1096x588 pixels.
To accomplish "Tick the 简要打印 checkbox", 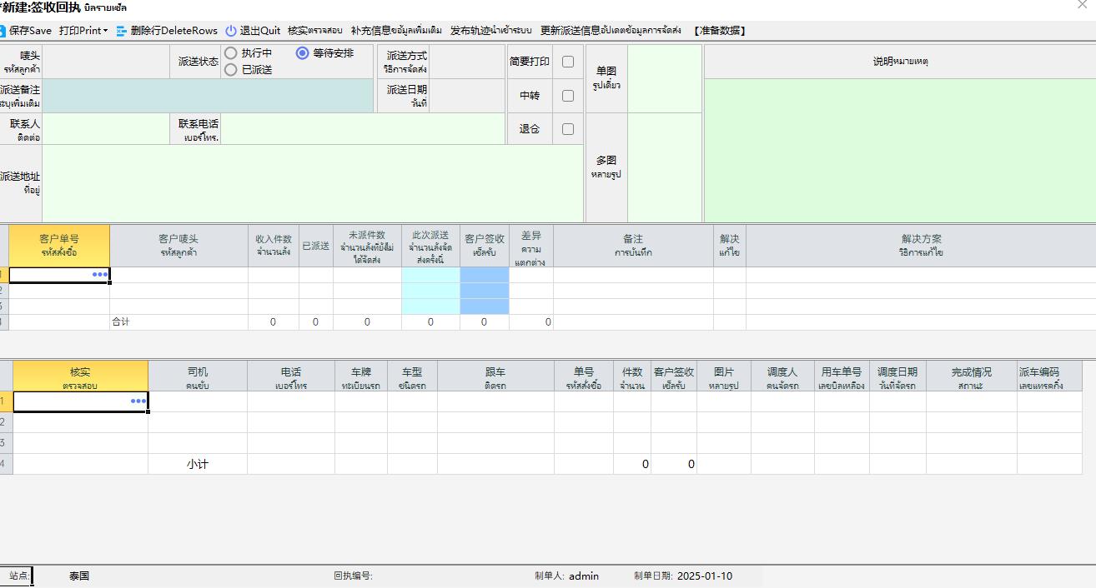I will [568, 62].
